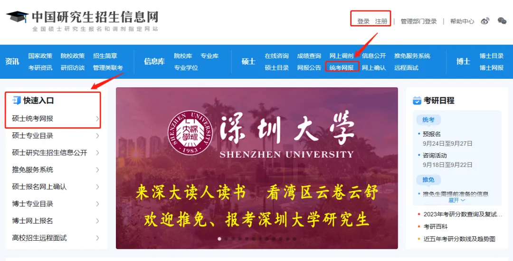Click the 快速入口 panel icon
Image resolution: width=513 pixels, height=261 pixels.
pyautogui.click(x=16, y=100)
